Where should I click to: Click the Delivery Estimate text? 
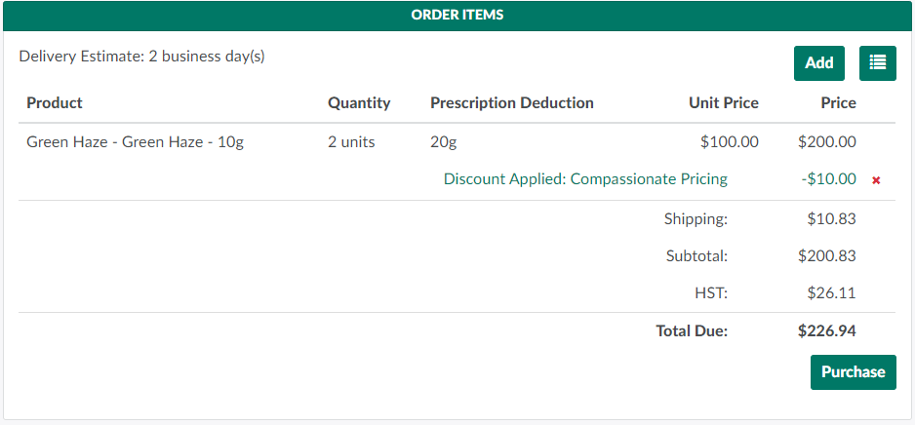[x=141, y=57]
